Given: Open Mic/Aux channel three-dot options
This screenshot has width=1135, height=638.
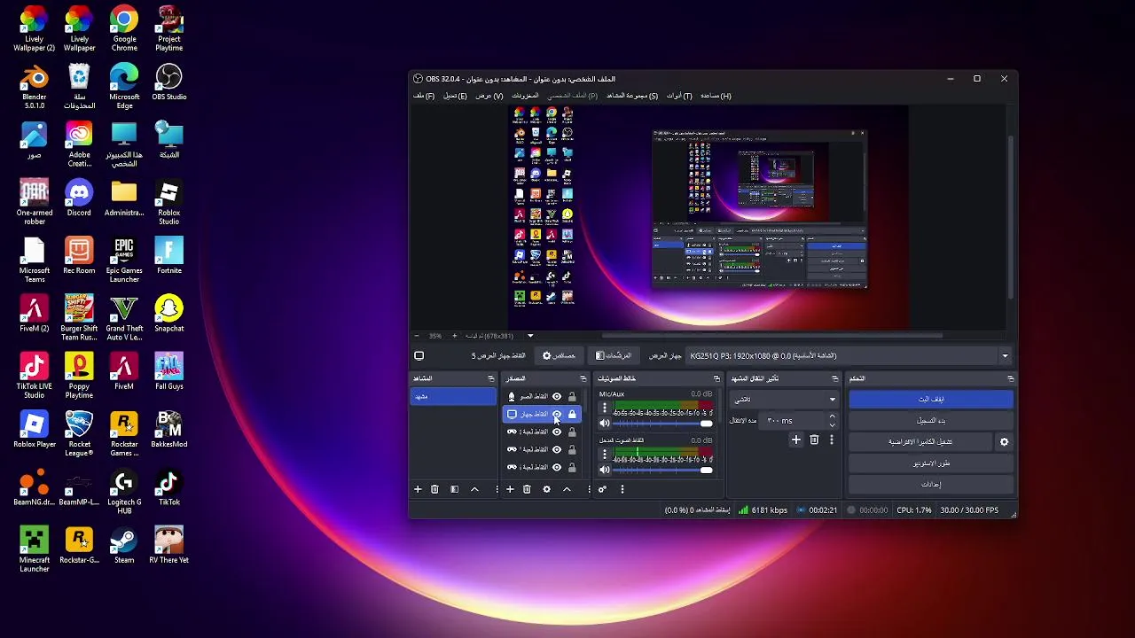Looking at the screenshot, I should 605,408.
